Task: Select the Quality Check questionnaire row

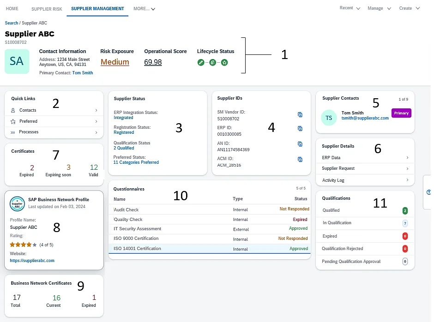Action: (x=210, y=220)
